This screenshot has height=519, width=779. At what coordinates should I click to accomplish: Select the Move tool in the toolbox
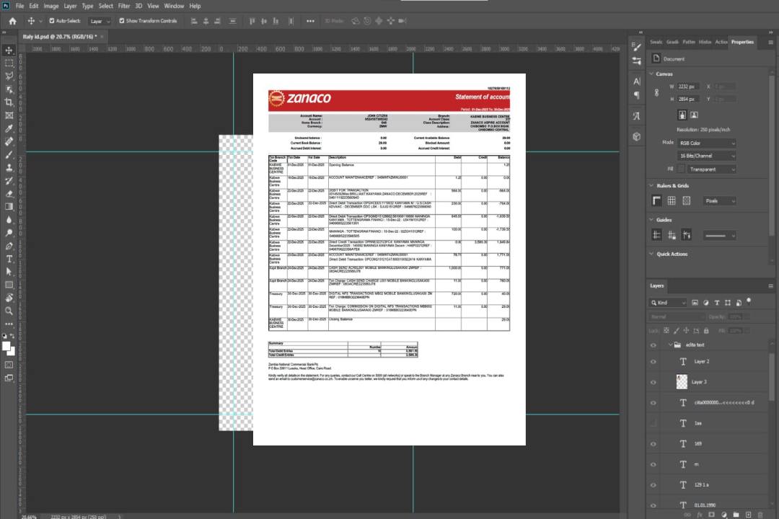pyautogui.click(x=9, y=50)
